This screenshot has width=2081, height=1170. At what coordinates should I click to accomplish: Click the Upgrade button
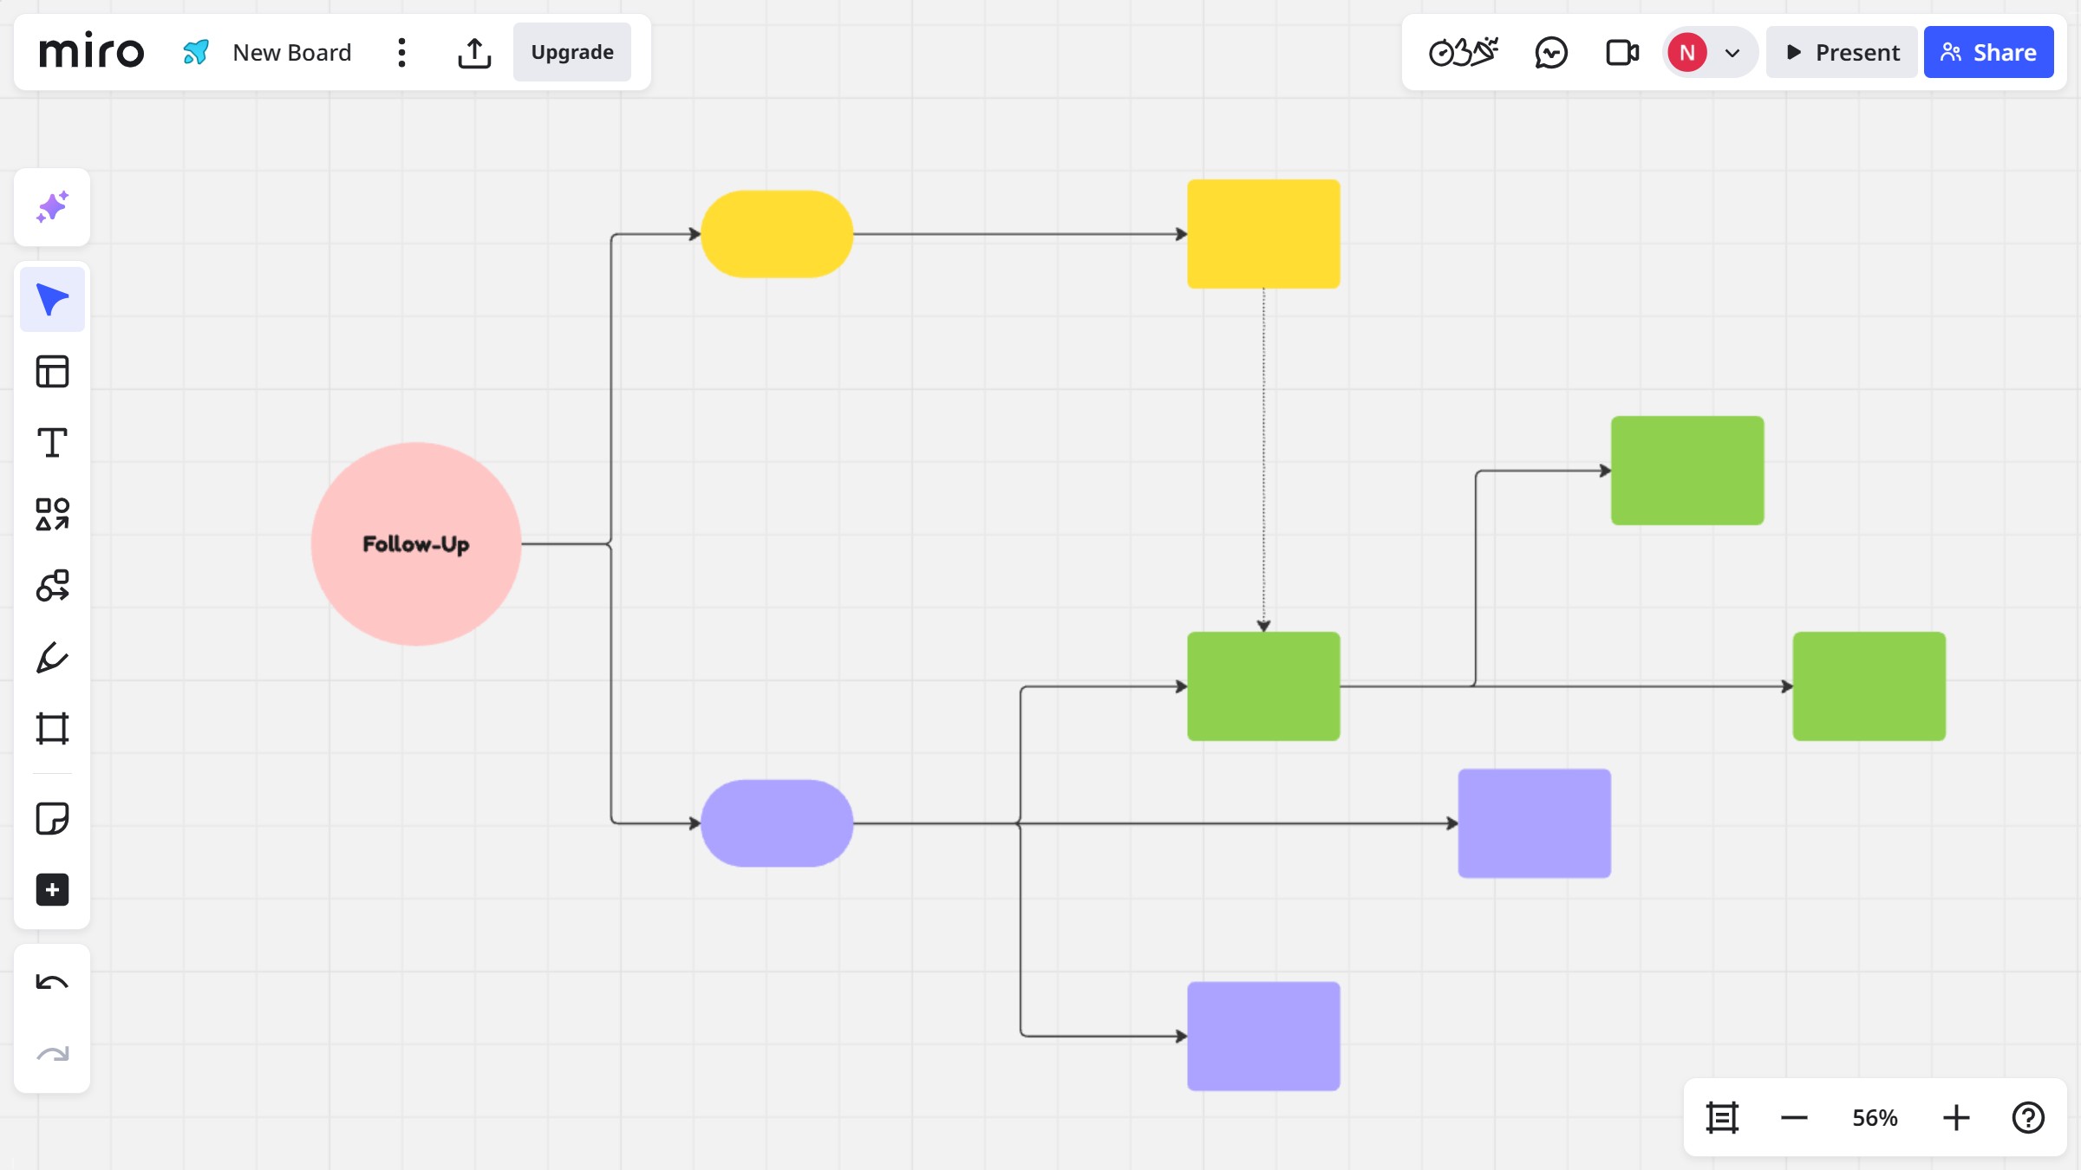tap(571, 52)
